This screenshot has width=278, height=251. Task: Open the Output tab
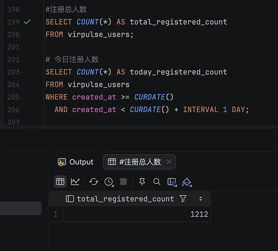pos(76,162)
